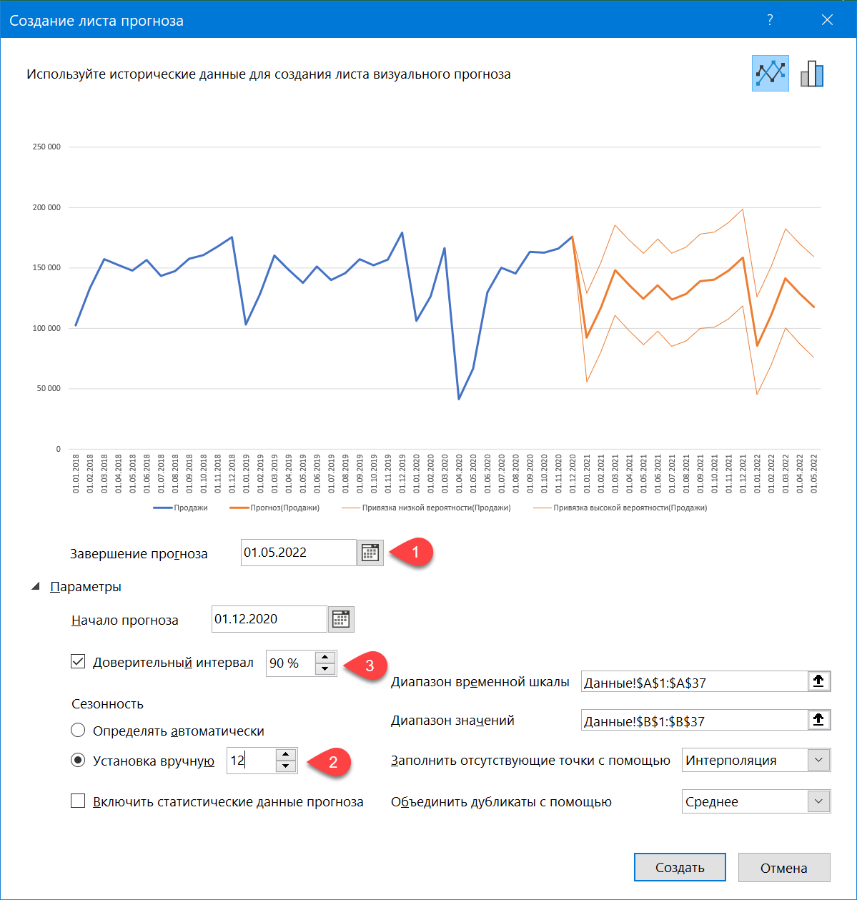
Task: Select the line chart type icon
Action: point(770,73)
